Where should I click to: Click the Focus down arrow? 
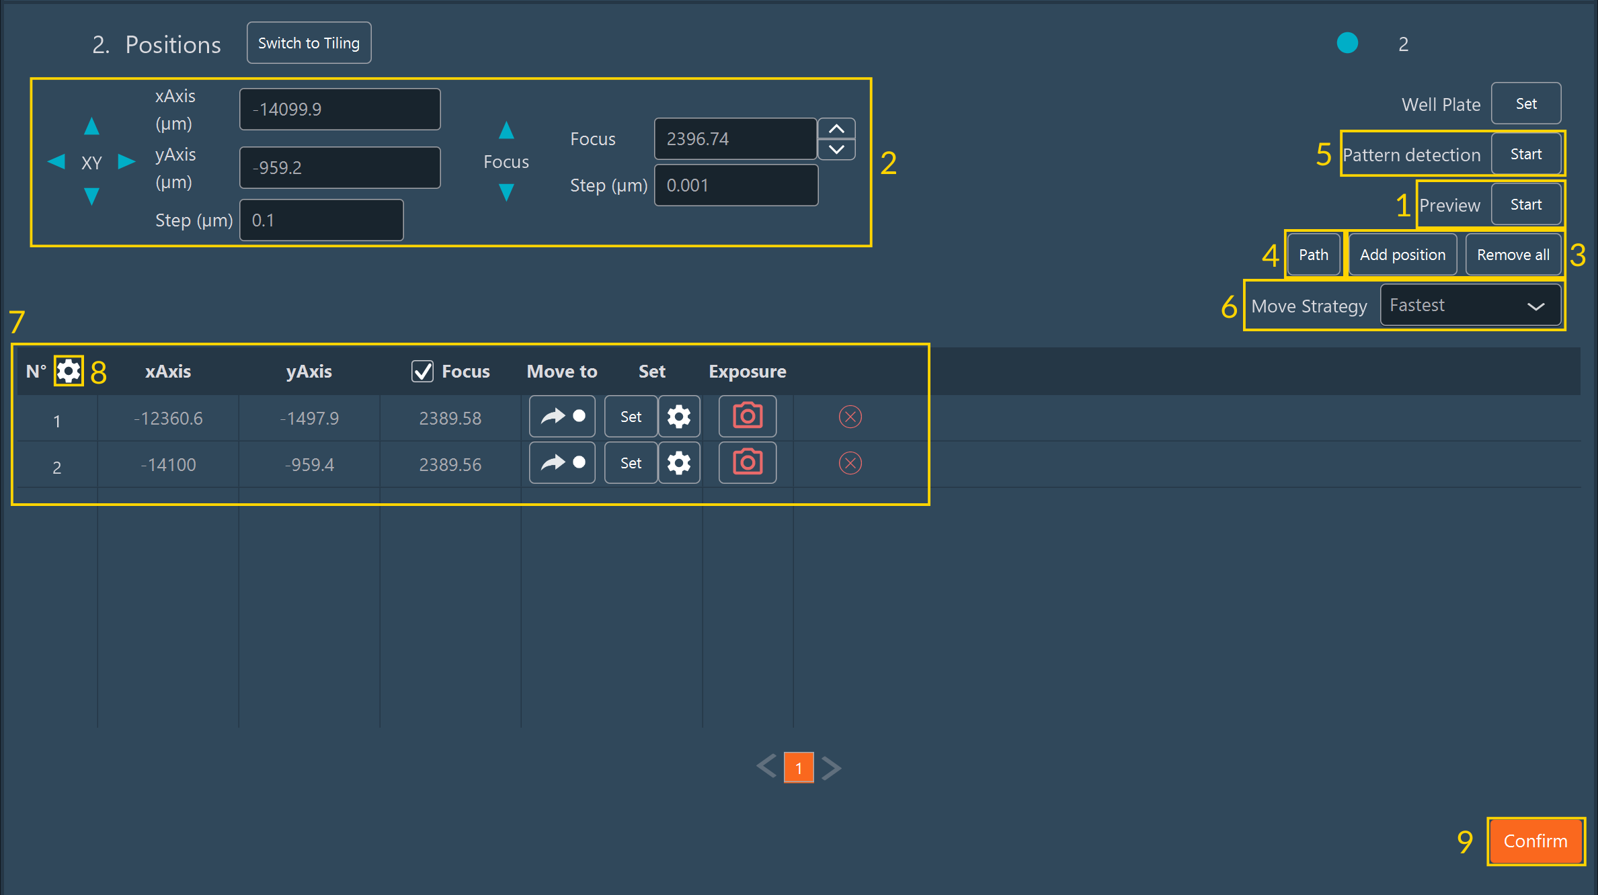[x=506, y=193]
